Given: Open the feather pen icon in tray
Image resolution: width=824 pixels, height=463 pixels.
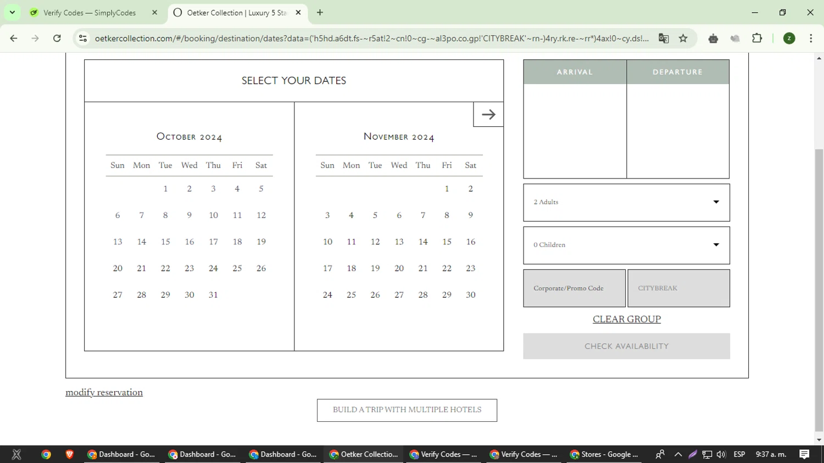Looking at the screenshot, I should tap(693, 454).
